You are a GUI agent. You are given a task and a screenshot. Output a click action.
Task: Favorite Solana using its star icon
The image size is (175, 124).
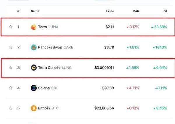[x=11, y=88]
